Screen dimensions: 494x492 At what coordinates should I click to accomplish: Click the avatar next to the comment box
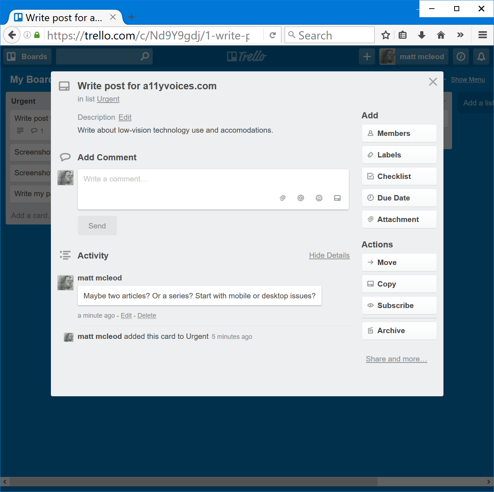(x=65, y=178)
